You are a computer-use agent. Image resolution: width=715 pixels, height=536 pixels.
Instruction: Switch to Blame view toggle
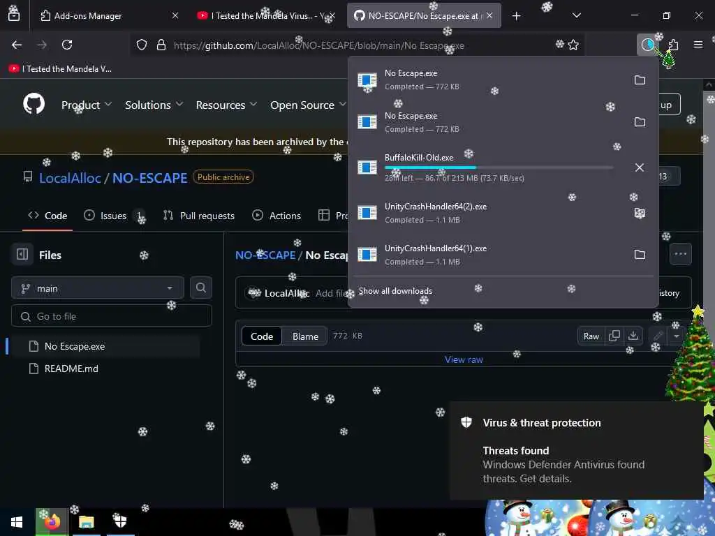[305, 336]
